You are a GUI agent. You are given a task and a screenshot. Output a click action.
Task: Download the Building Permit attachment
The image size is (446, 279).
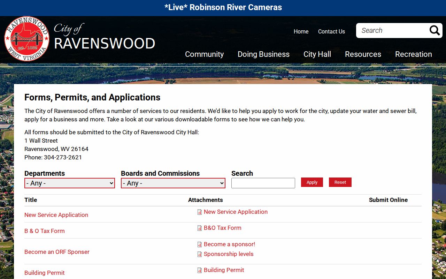pos(224,270)
